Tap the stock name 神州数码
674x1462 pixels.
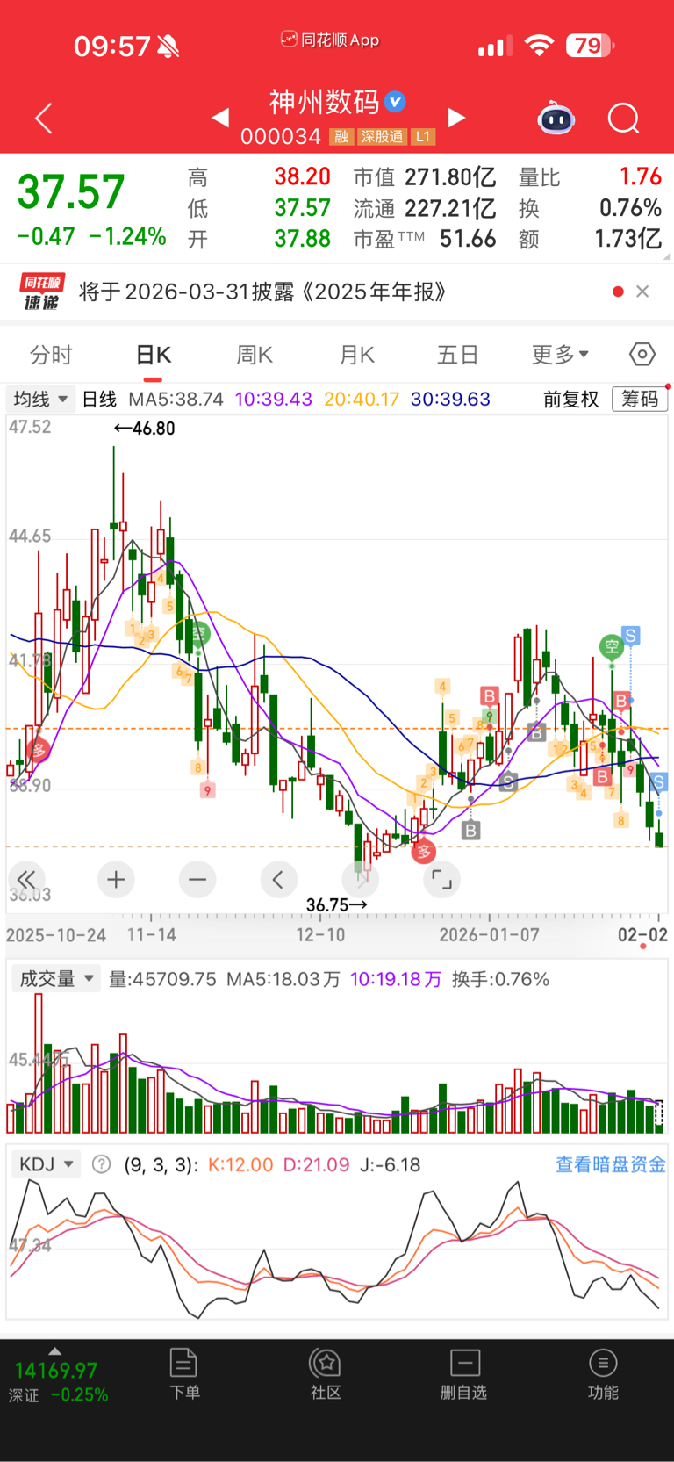click(x=325, y=102)
